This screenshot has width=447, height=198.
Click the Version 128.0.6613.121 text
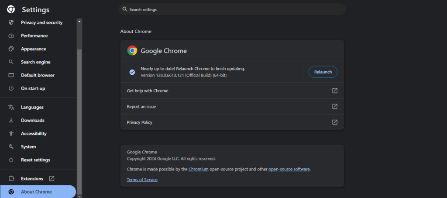coord(184,75)
